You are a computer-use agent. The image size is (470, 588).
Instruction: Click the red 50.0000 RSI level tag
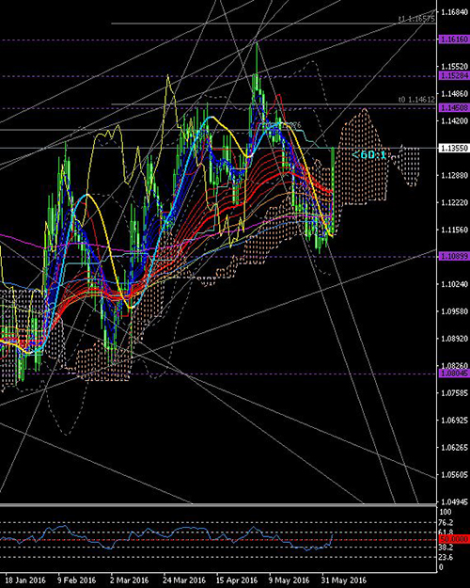click(x=454, y=540)
